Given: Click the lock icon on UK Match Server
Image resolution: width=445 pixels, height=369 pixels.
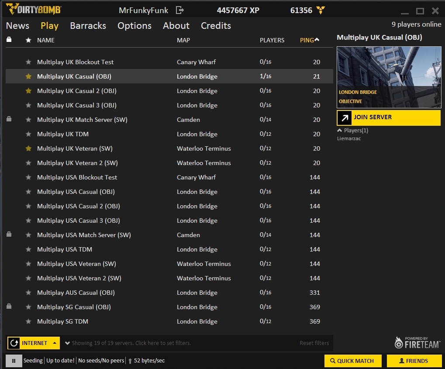Looking at the screenshot, I should (9, 119).
